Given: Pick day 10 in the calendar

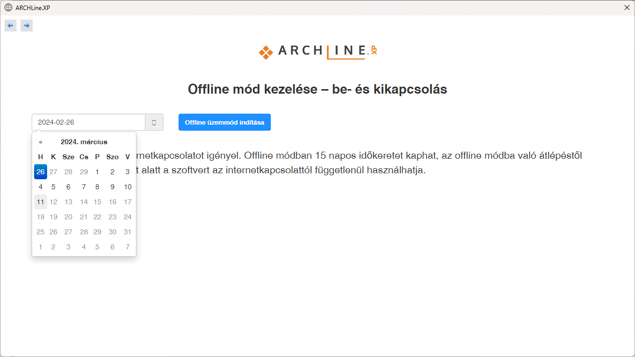Looking at the screenshot, I should (127, 187).
